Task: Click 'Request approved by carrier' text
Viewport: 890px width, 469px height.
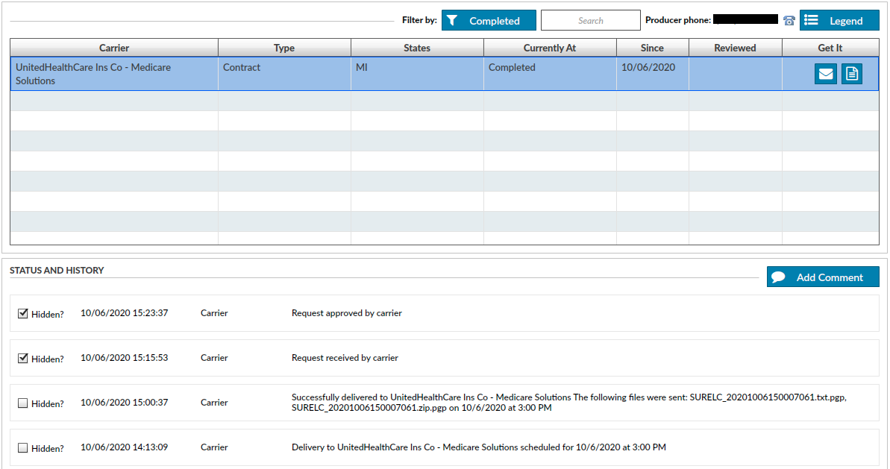Action: coord(347,313)
